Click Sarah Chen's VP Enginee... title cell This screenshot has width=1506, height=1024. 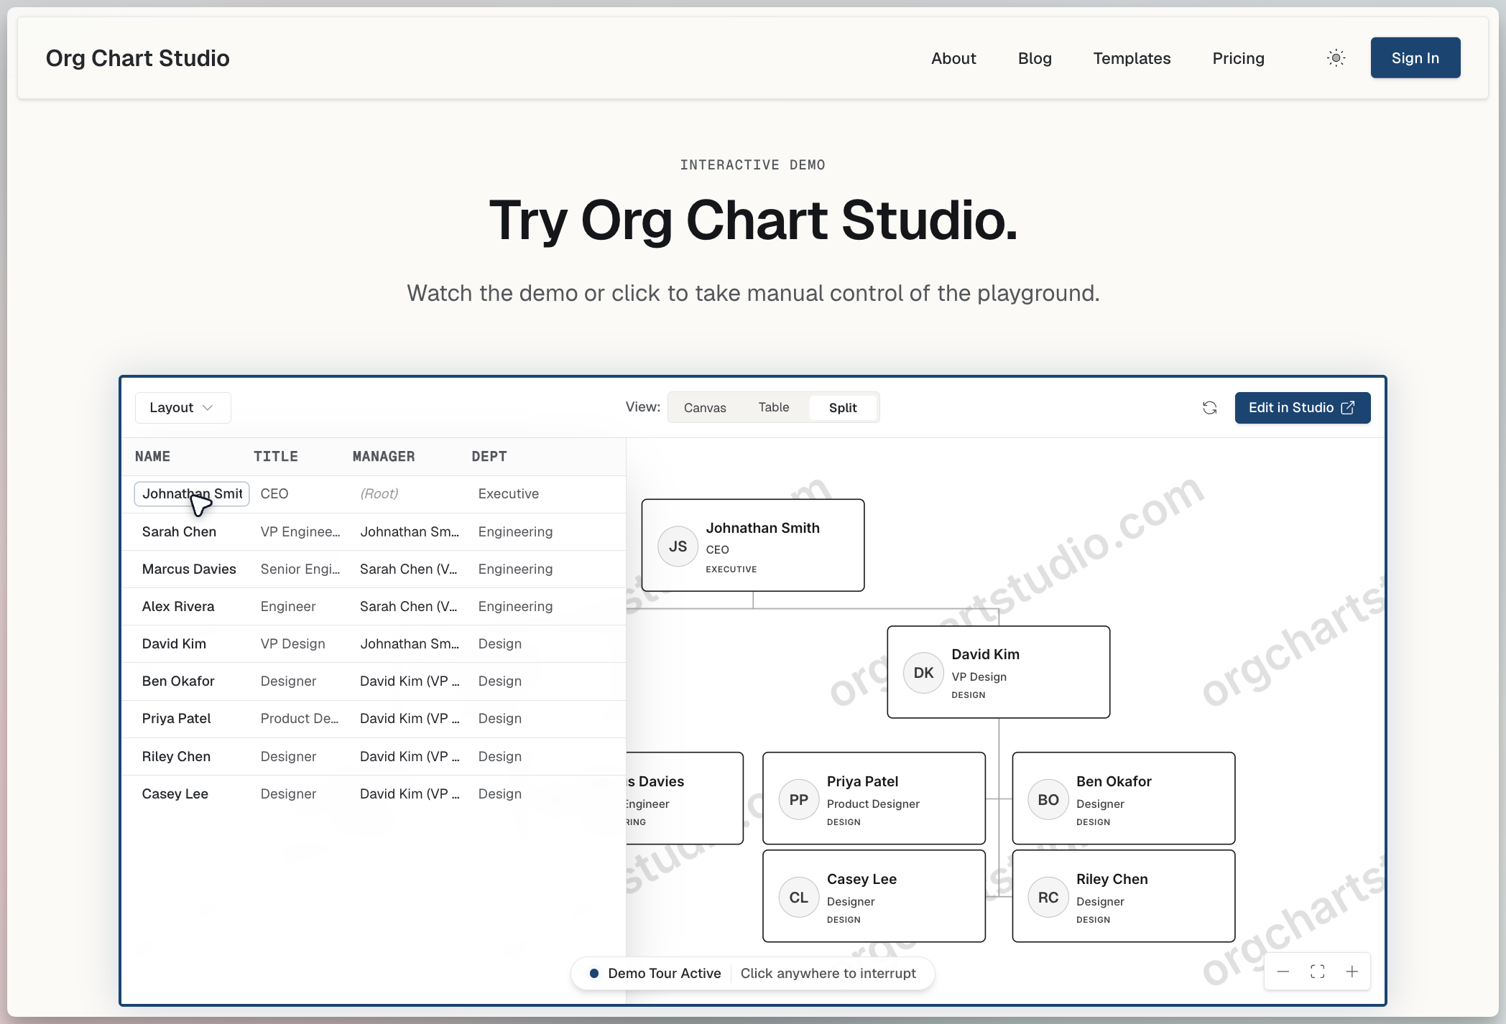tap(300, 531)
